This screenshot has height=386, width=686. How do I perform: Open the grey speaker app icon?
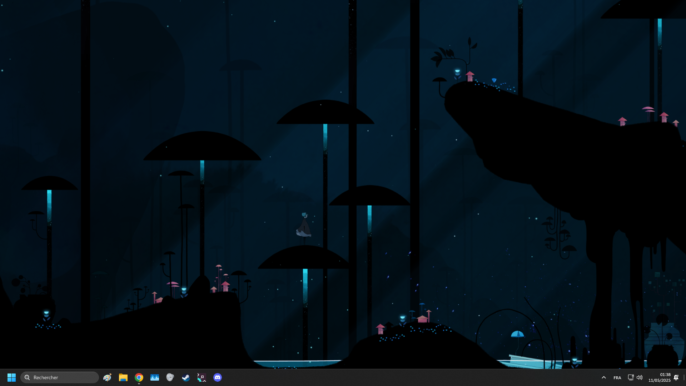click(170, 377)
